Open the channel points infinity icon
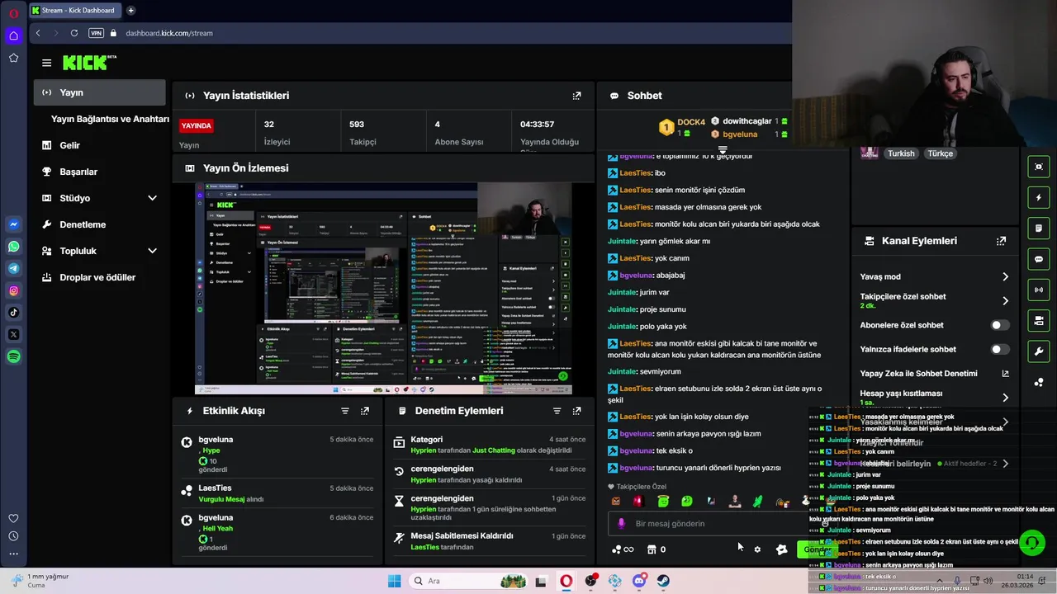Image resolution: width=1057 pixels, height=594 pixels. (623, 549)
